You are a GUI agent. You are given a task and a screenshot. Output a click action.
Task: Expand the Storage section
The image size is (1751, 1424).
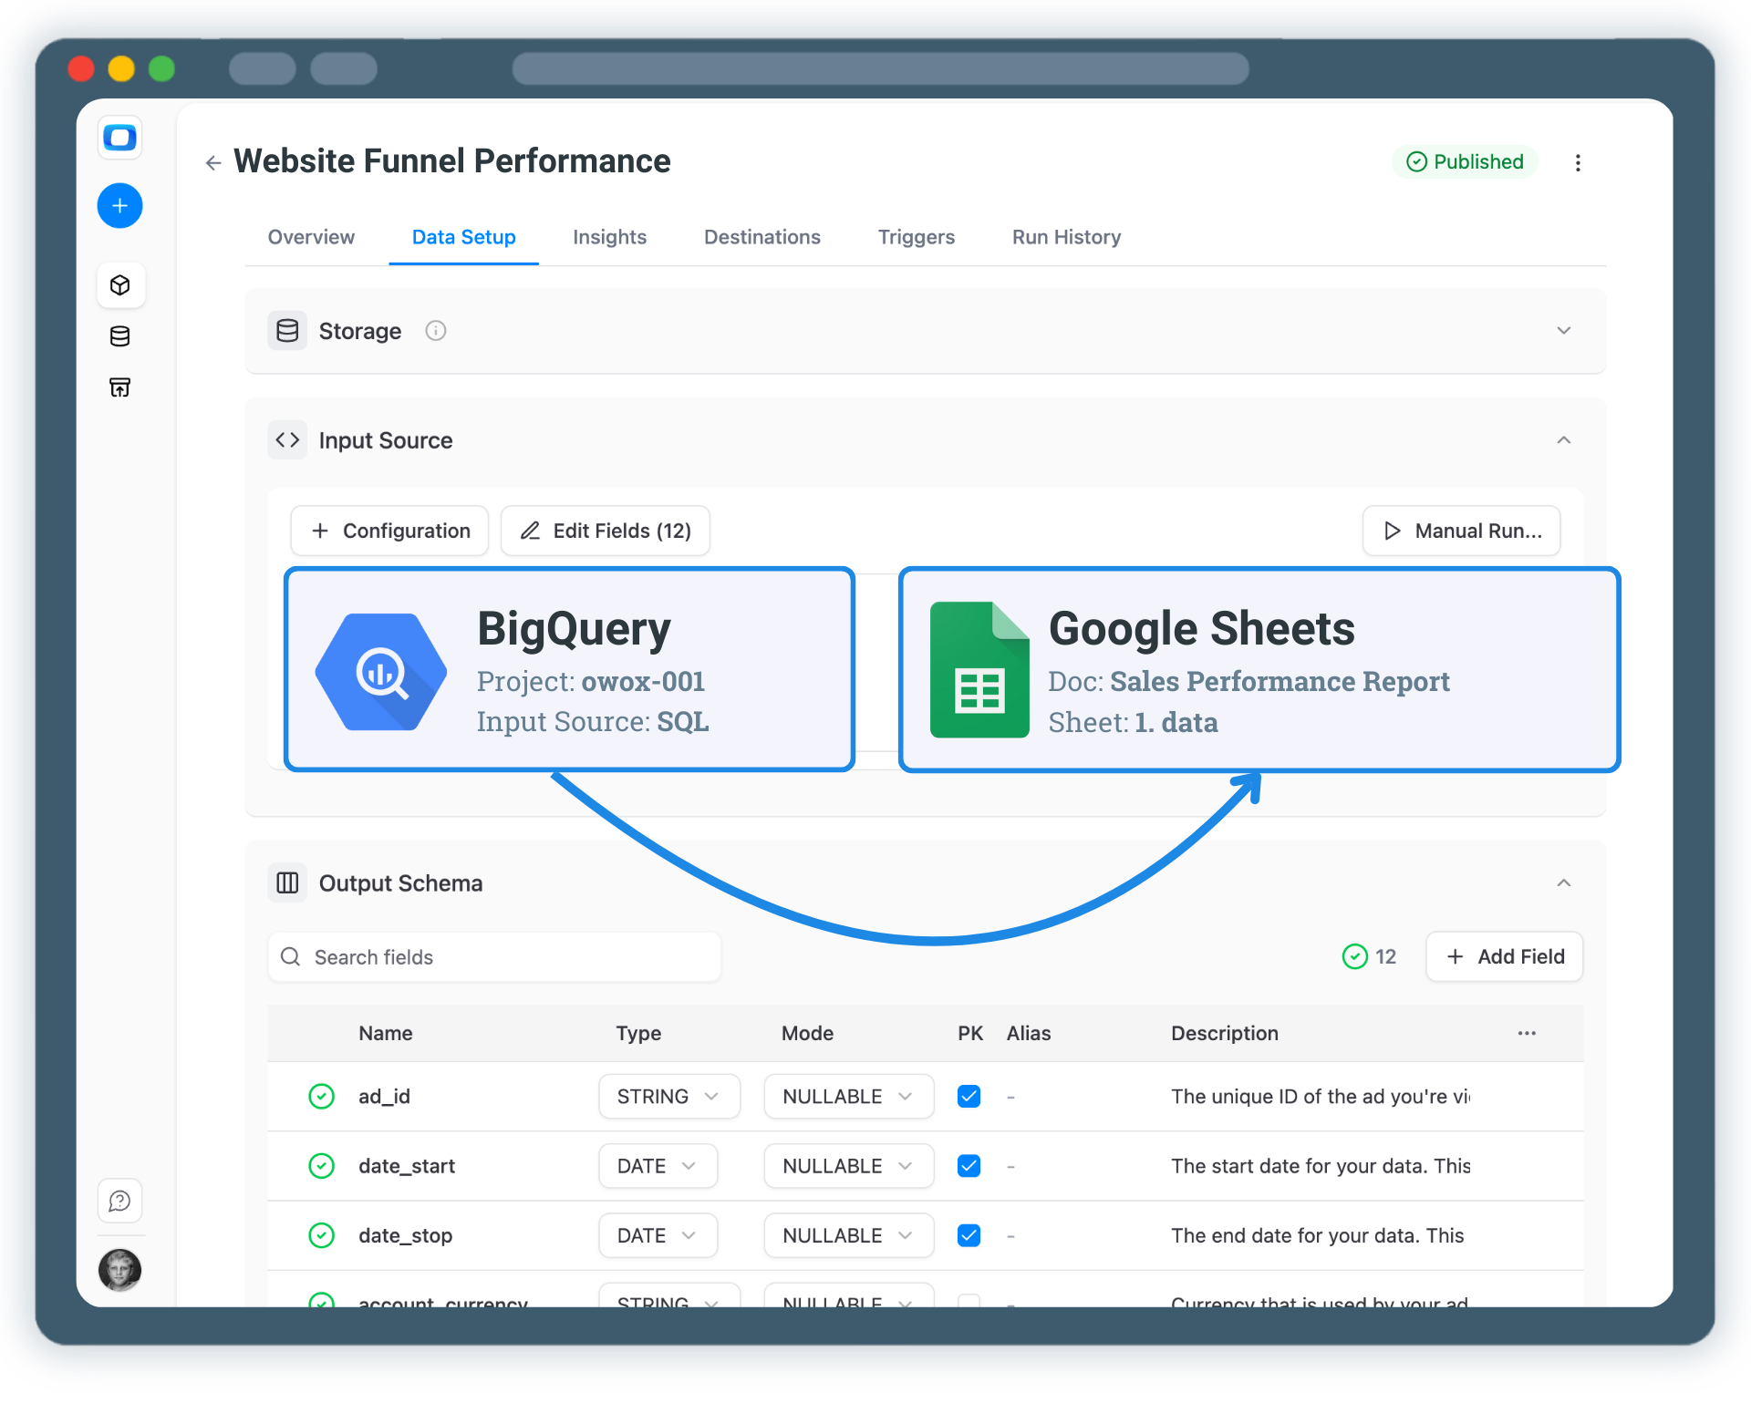[x=1563, y=330]
